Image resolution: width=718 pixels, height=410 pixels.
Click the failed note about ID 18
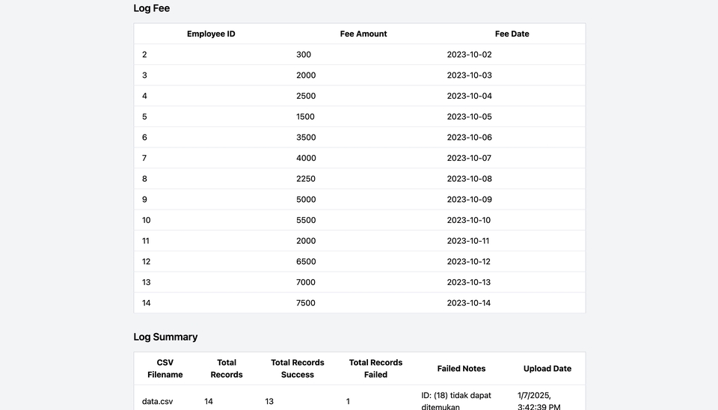[x=456, y=400]
